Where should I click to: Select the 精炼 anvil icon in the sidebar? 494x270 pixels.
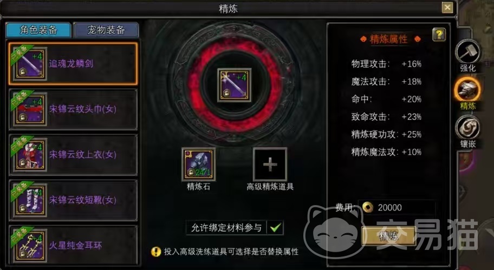tap(467, 90)
